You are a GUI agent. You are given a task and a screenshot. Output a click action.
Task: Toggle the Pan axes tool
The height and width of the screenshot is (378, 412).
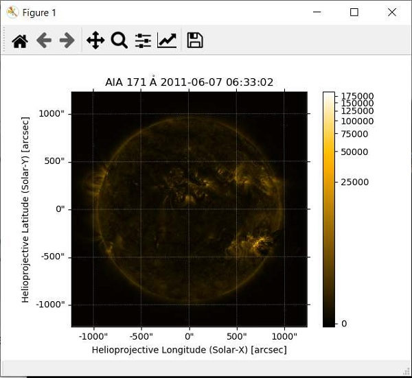coord(95,41)
